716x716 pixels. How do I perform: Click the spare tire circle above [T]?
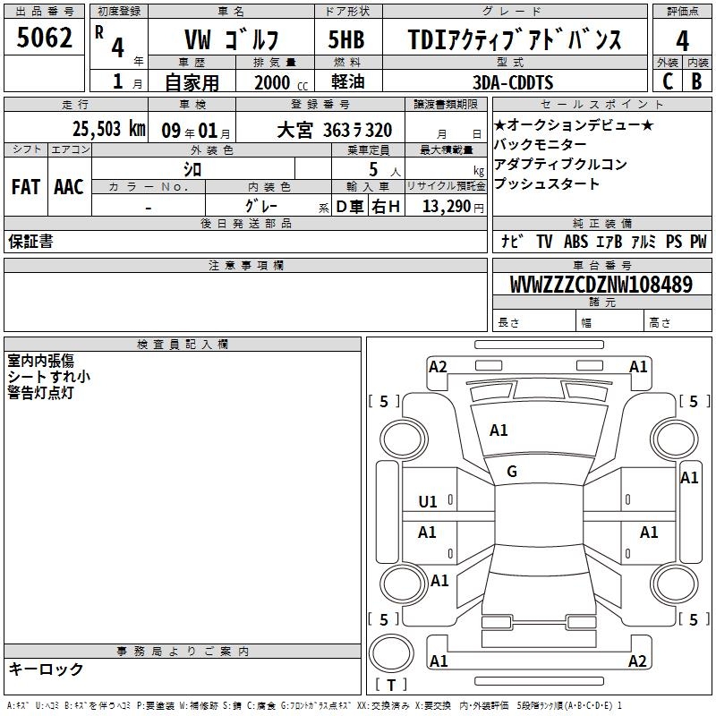(391, 652)
